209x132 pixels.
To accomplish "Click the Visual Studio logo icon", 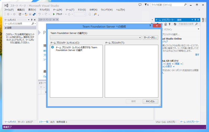I will [x=6, y=6].
